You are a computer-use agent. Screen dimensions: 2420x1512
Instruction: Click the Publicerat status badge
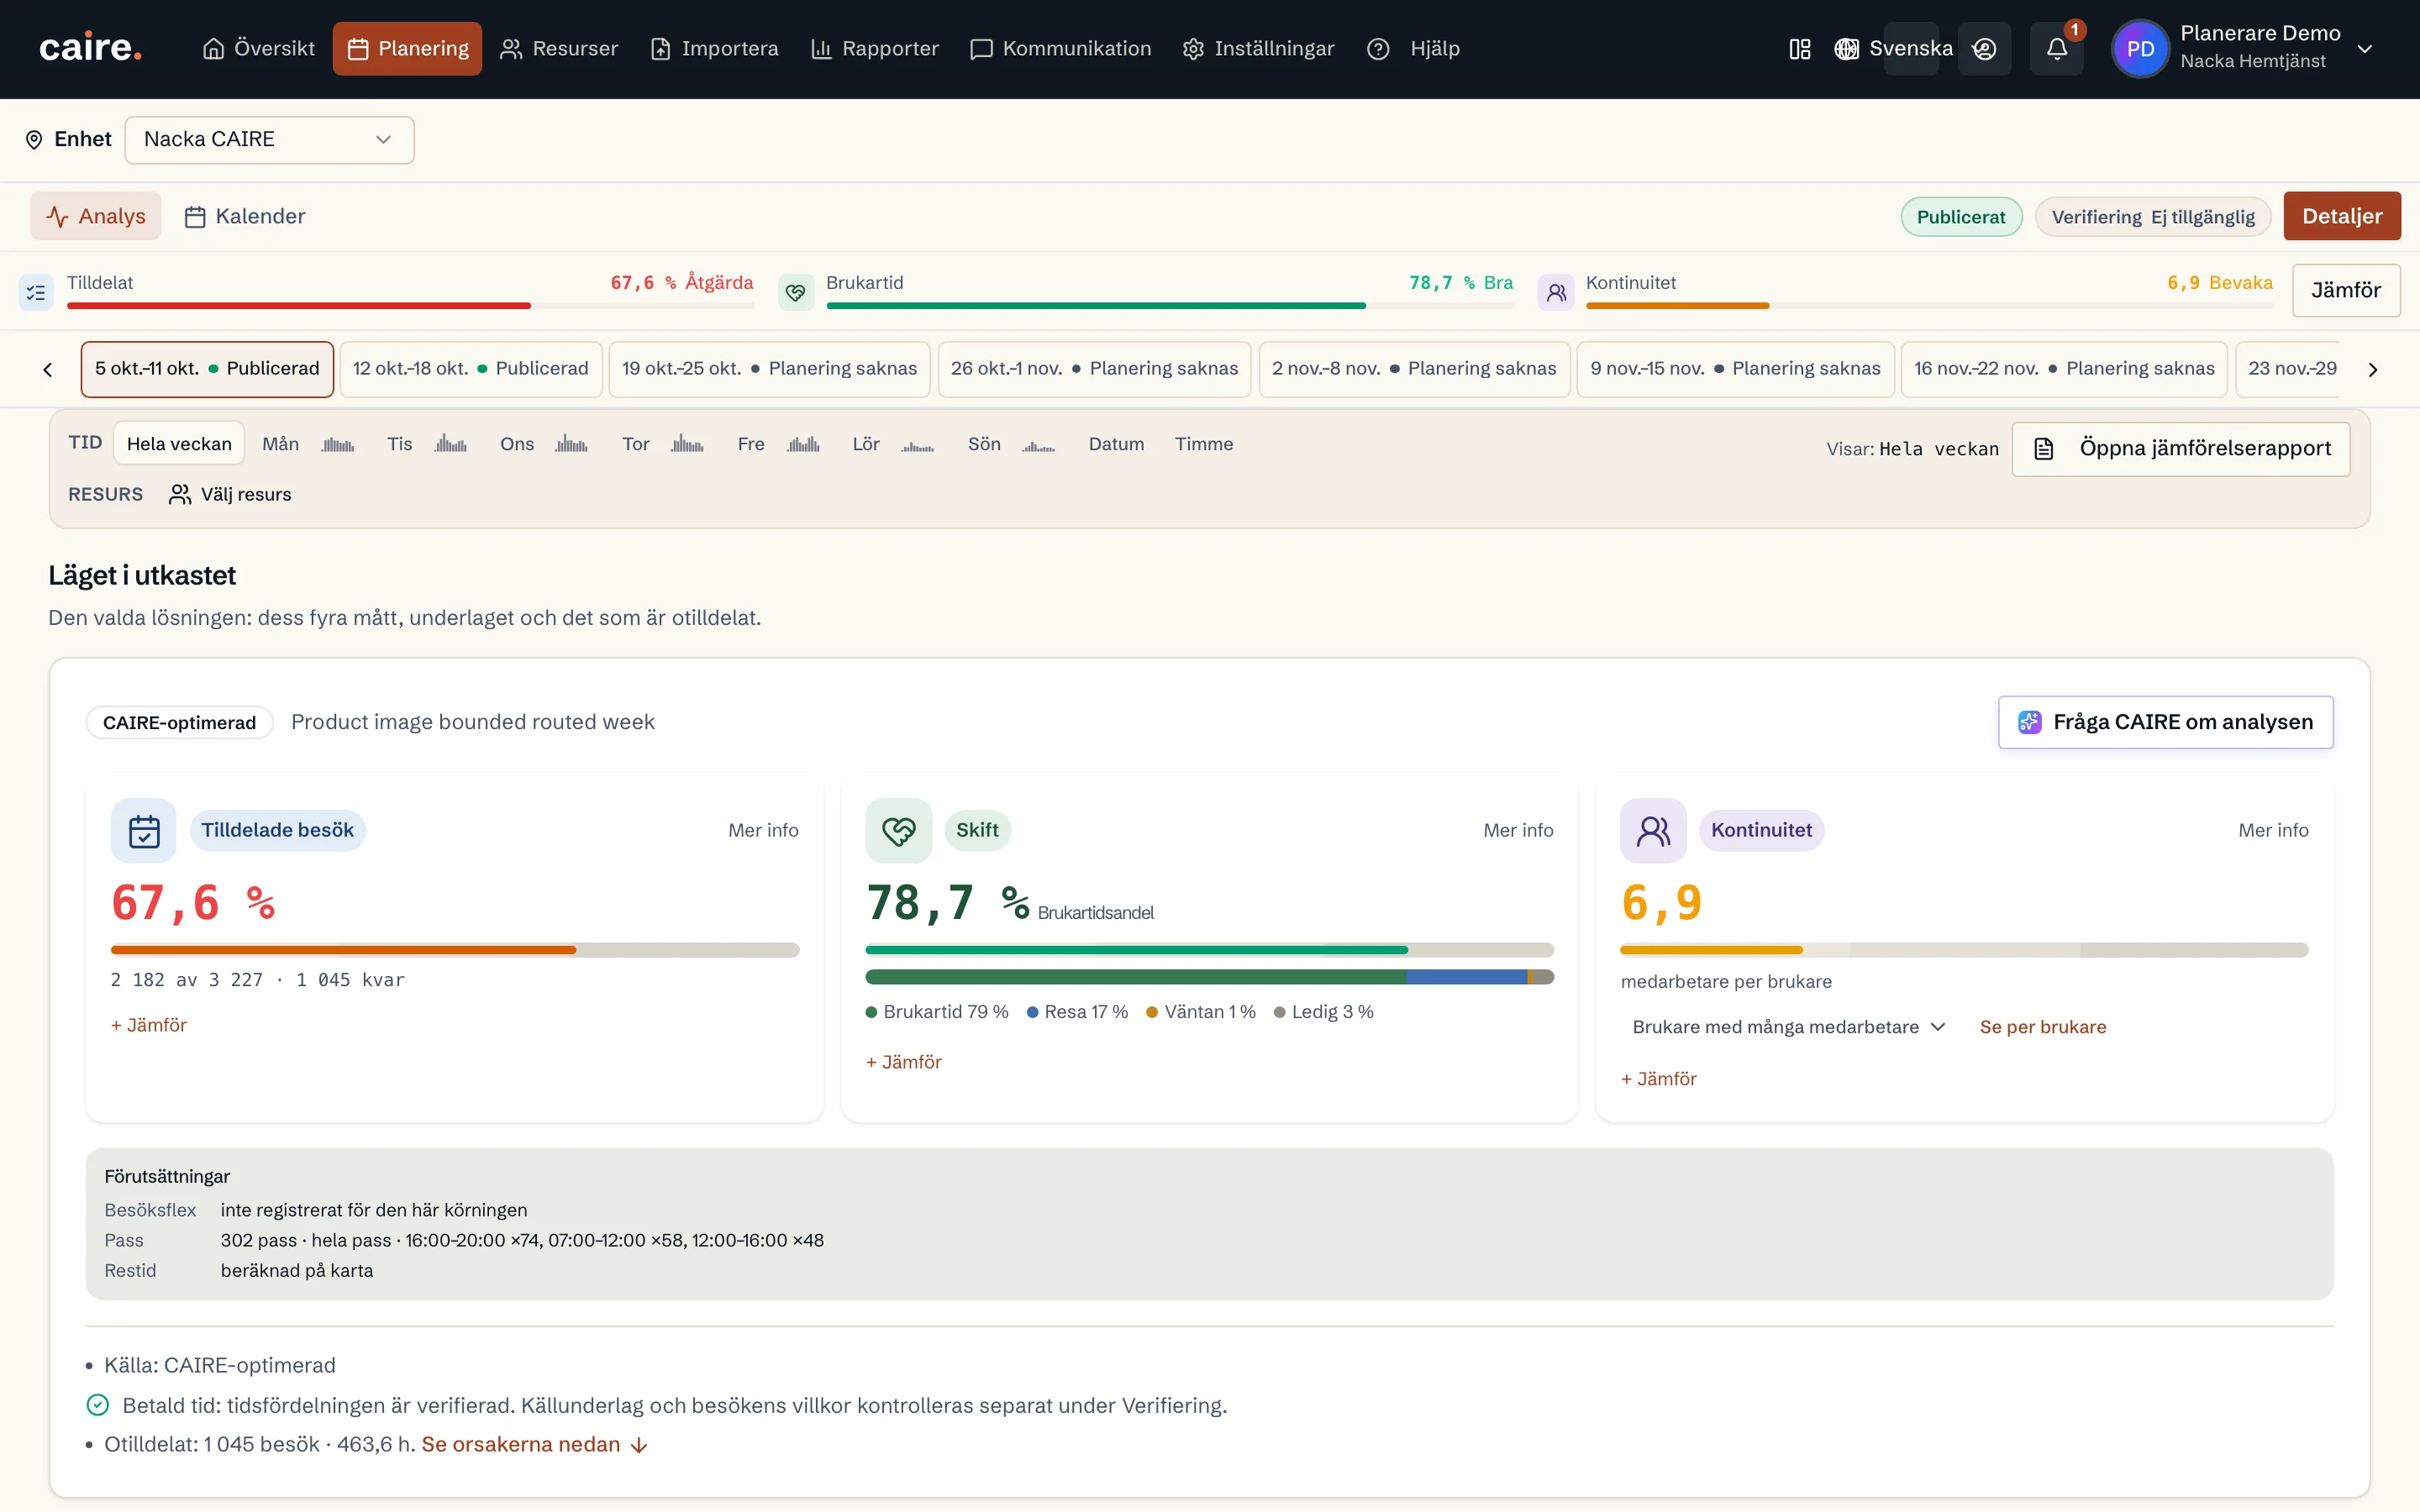(x=1960, y=217)
